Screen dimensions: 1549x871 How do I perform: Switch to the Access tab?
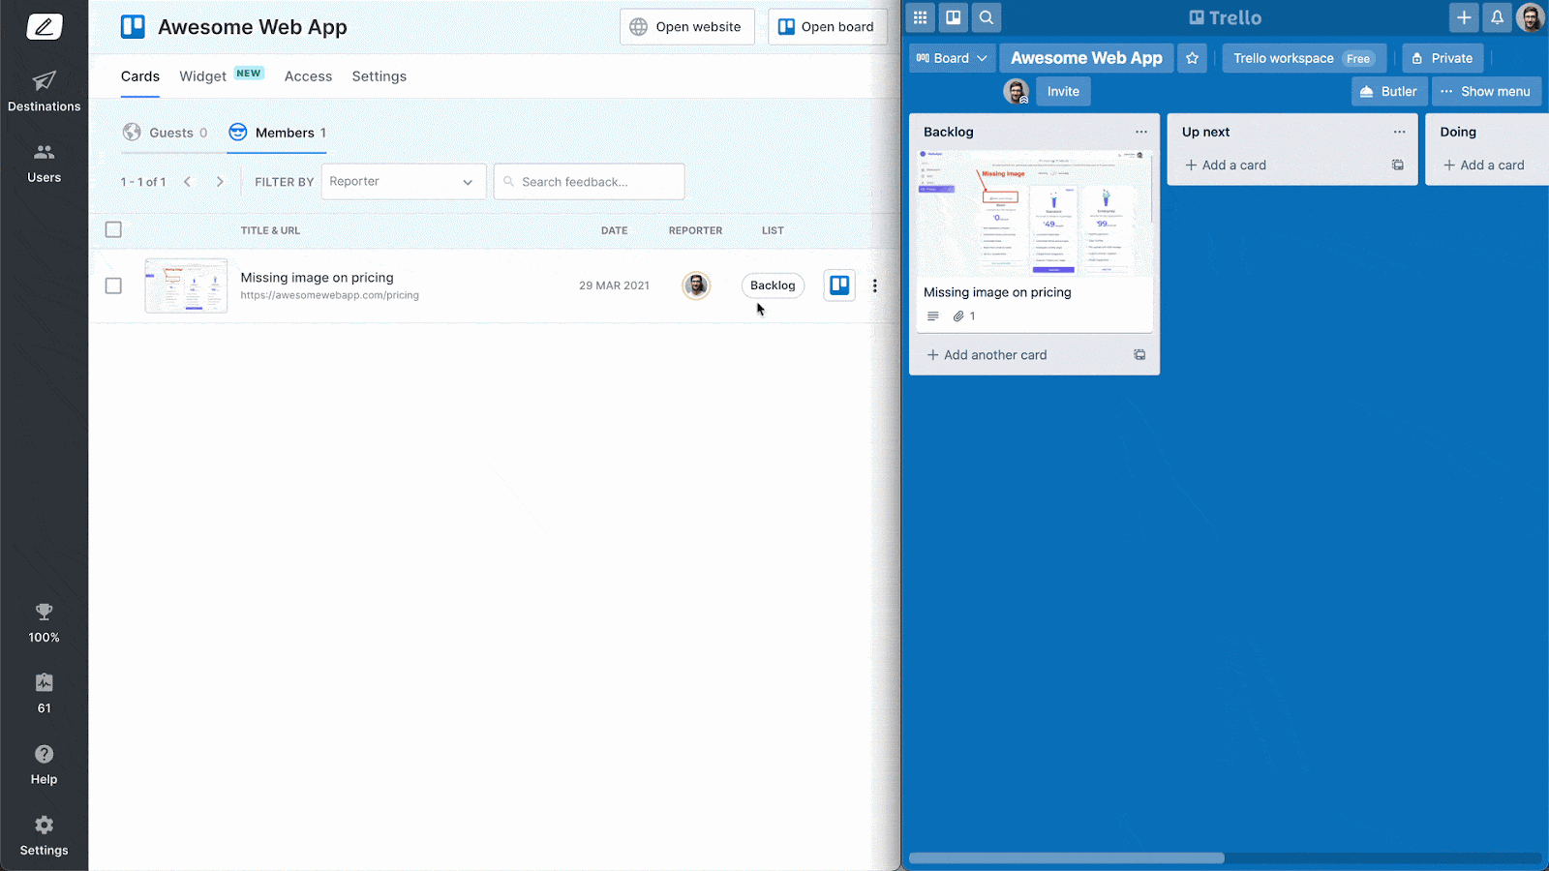coord(308,76)
